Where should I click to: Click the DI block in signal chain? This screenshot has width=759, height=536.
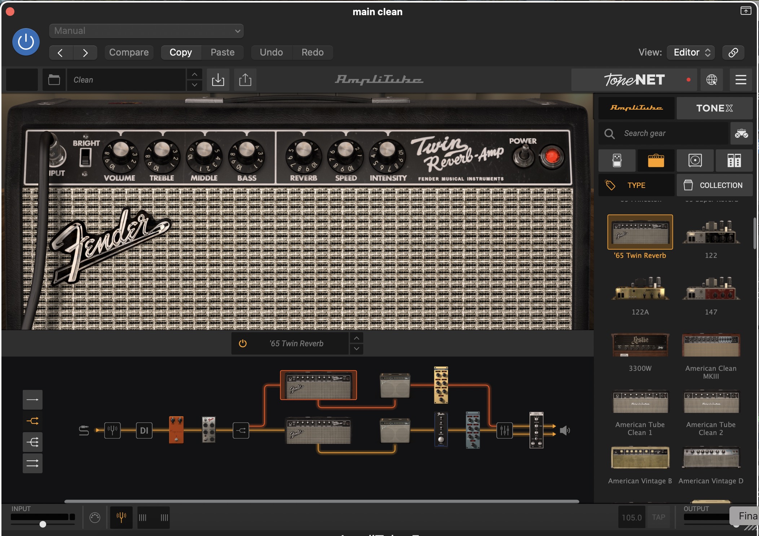coord(144,430)
